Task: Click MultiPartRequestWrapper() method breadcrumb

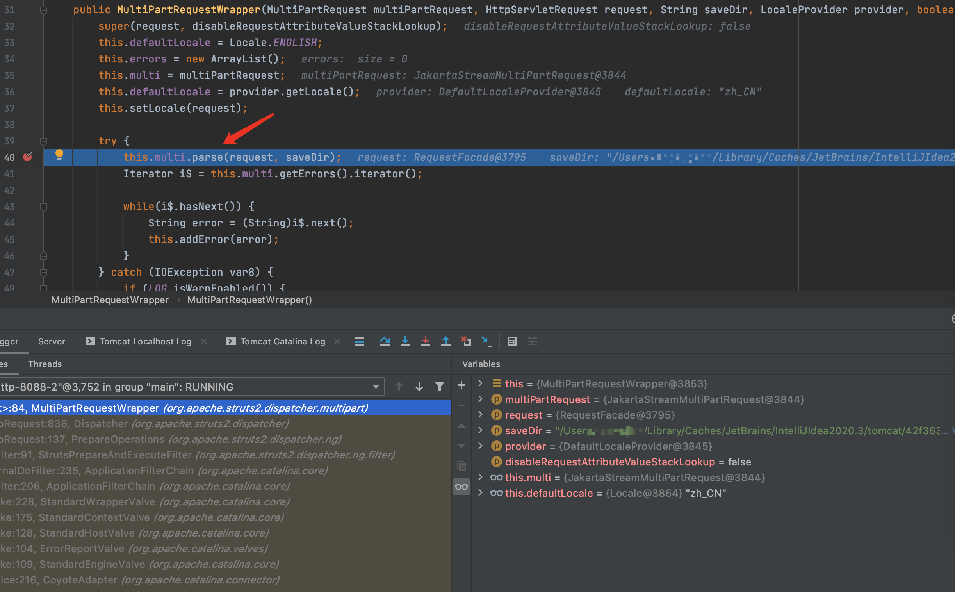Action: (x=250, y=300)
